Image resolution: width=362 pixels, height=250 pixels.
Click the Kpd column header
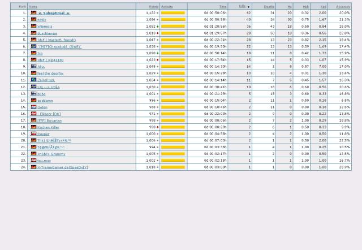coord(323,6)
